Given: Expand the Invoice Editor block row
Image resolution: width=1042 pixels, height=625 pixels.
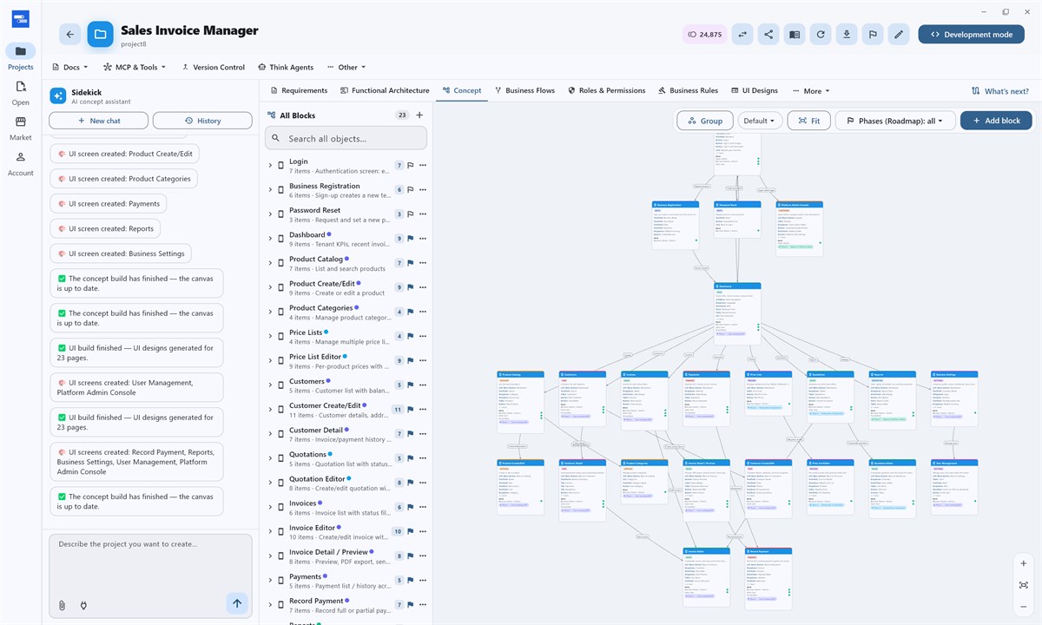Looking at the screenshot, I should point(270,531).
